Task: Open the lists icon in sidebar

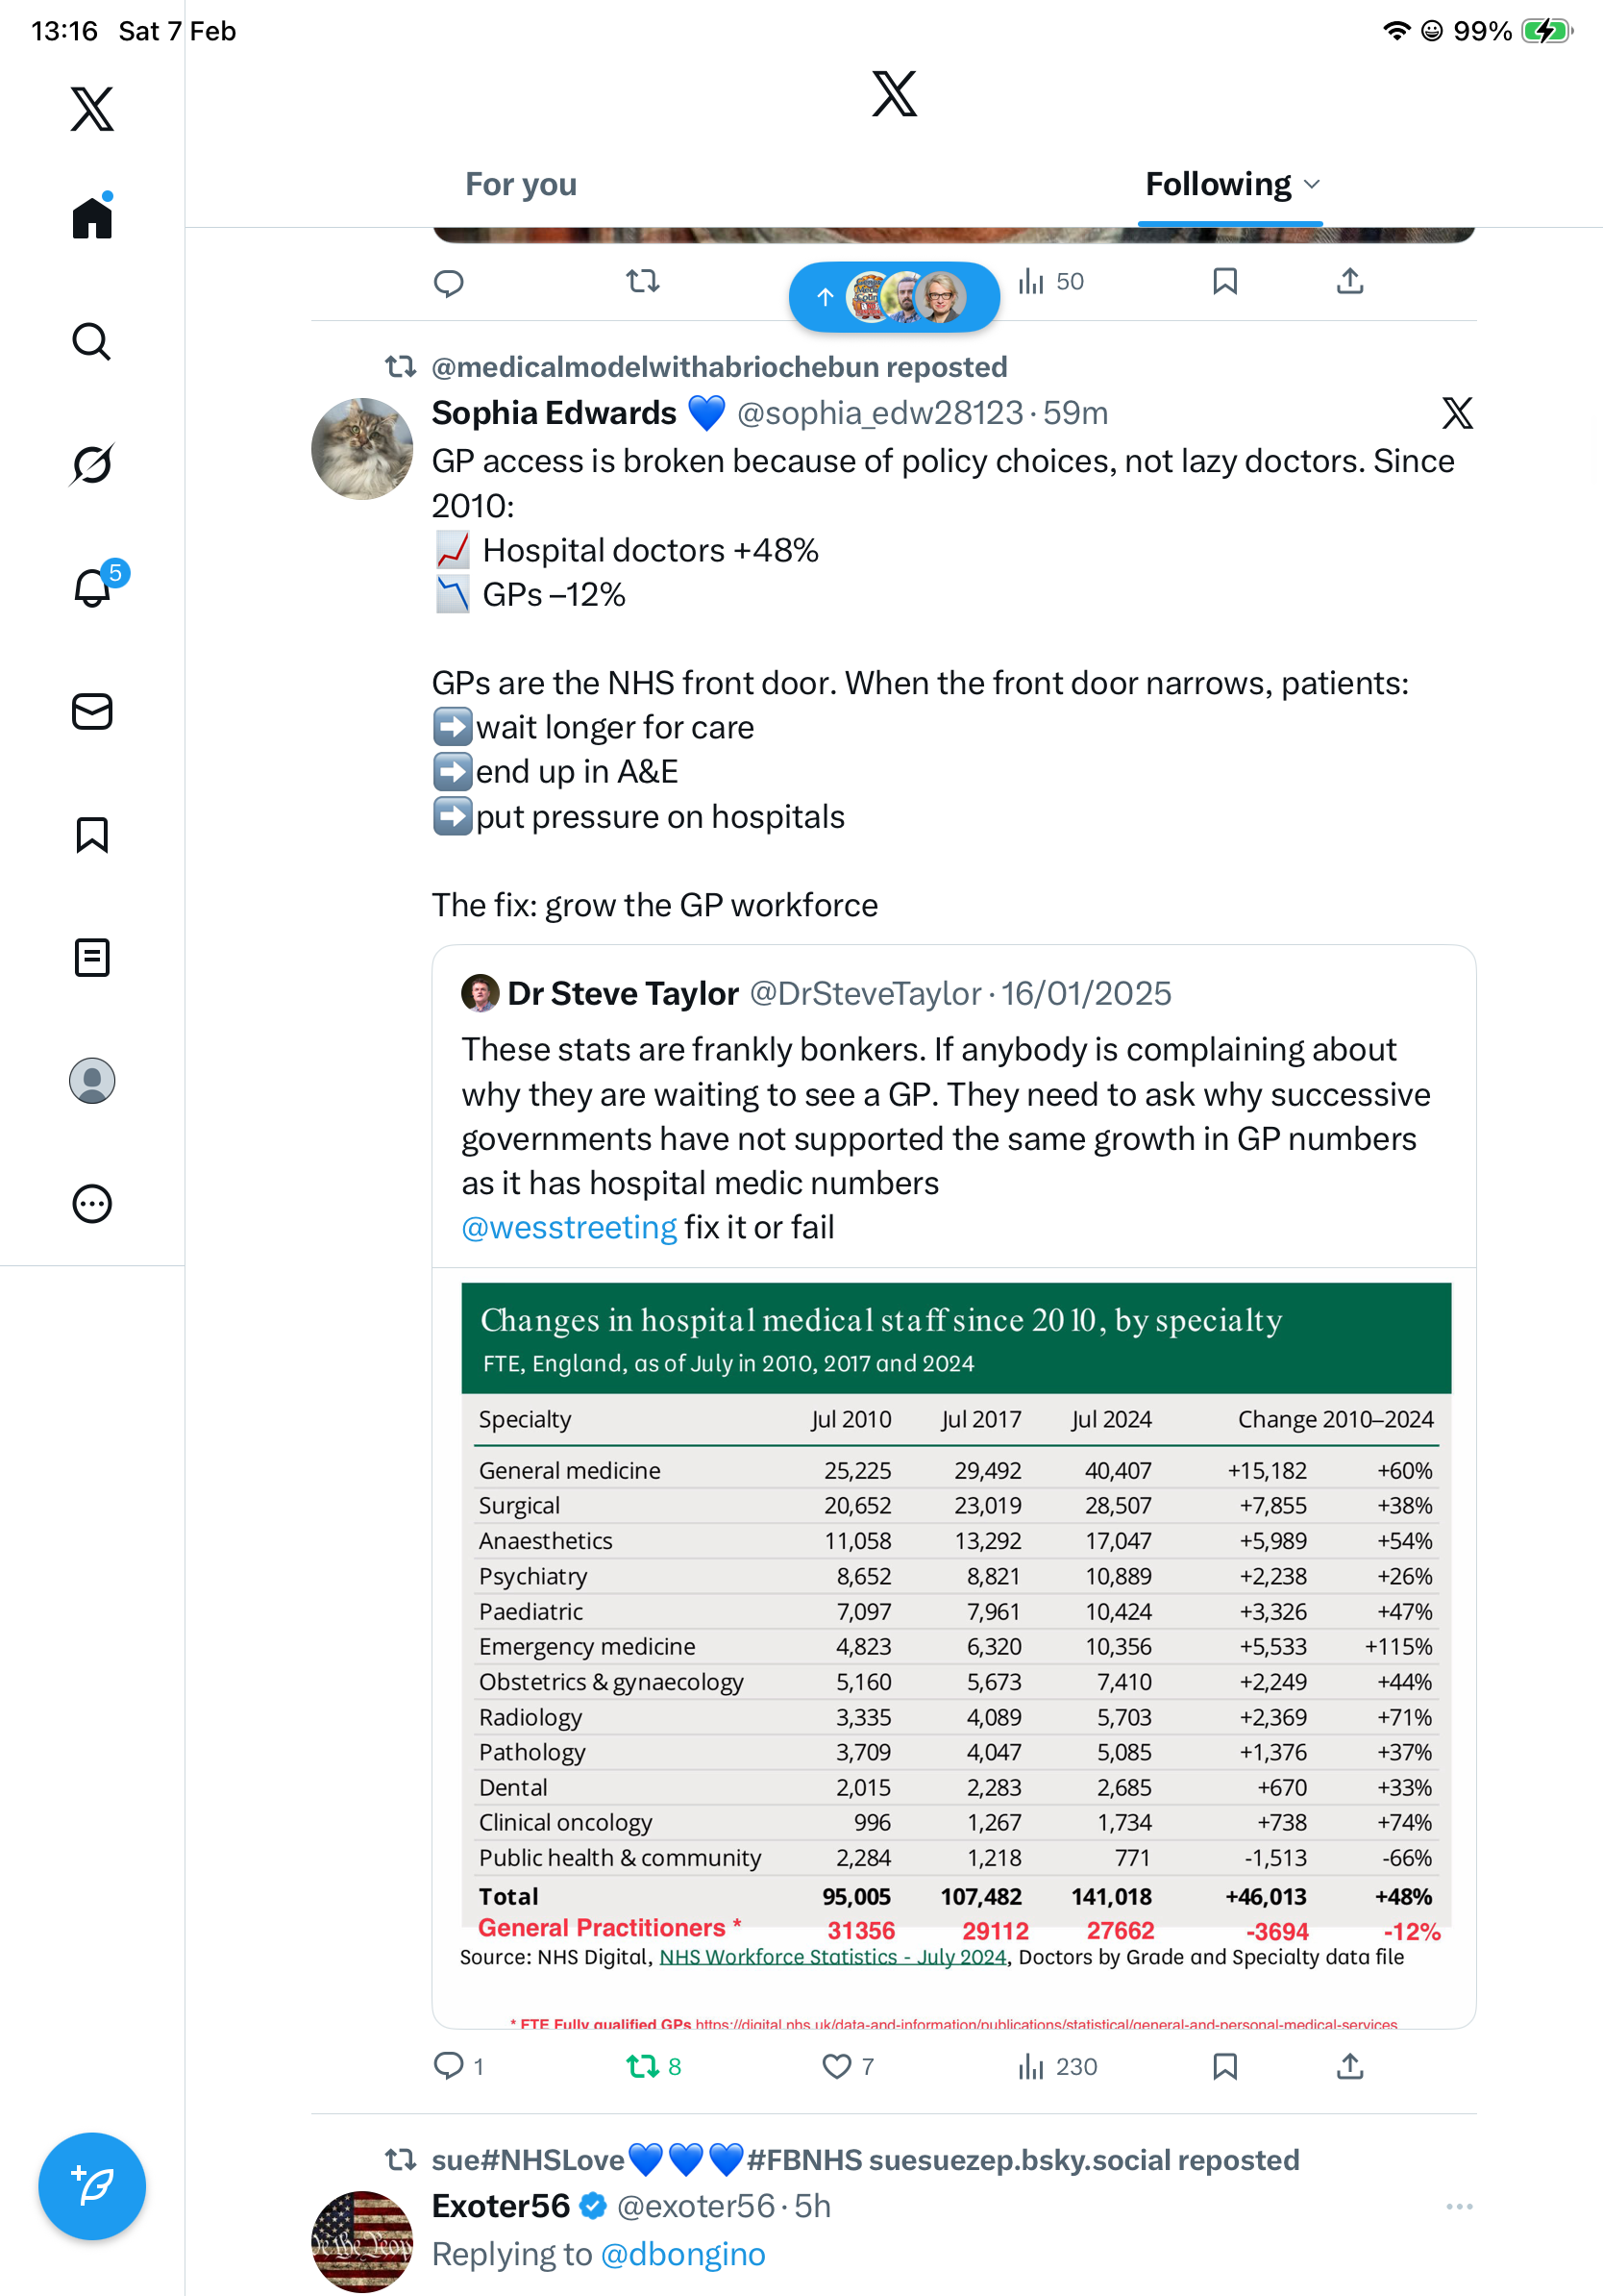Action: click(x=92, y=958)
